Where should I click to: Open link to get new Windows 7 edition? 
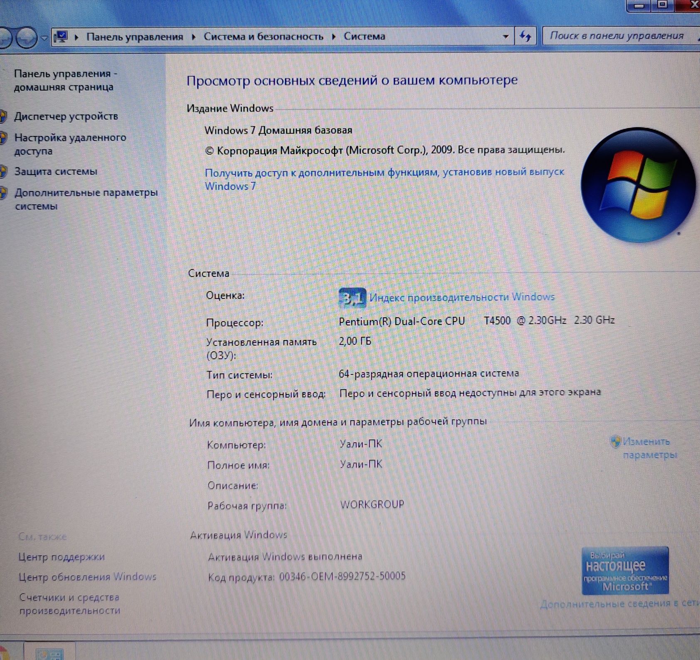click(384, 179)
